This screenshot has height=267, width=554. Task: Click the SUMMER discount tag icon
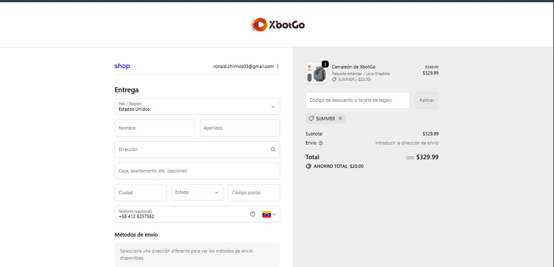311,118
